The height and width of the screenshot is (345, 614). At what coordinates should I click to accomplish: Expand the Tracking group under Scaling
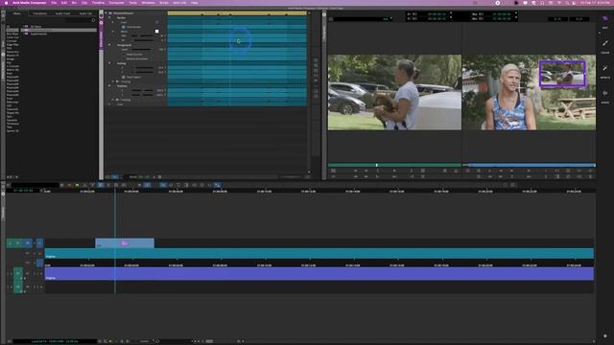pyautogui.click(x=113, y=81)
